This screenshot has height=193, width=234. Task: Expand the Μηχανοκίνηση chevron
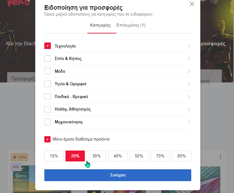(x=189, y=122)
